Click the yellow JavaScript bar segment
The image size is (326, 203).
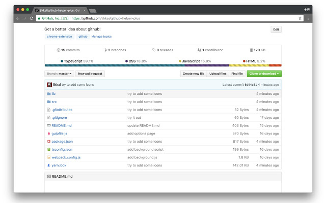pyautogui.click(x=249, y=65)
